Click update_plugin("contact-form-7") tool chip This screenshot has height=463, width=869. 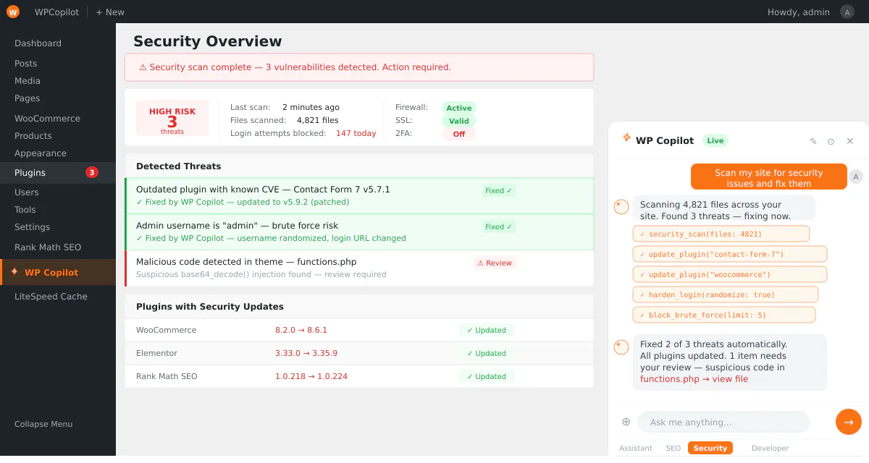pos(730,254)
